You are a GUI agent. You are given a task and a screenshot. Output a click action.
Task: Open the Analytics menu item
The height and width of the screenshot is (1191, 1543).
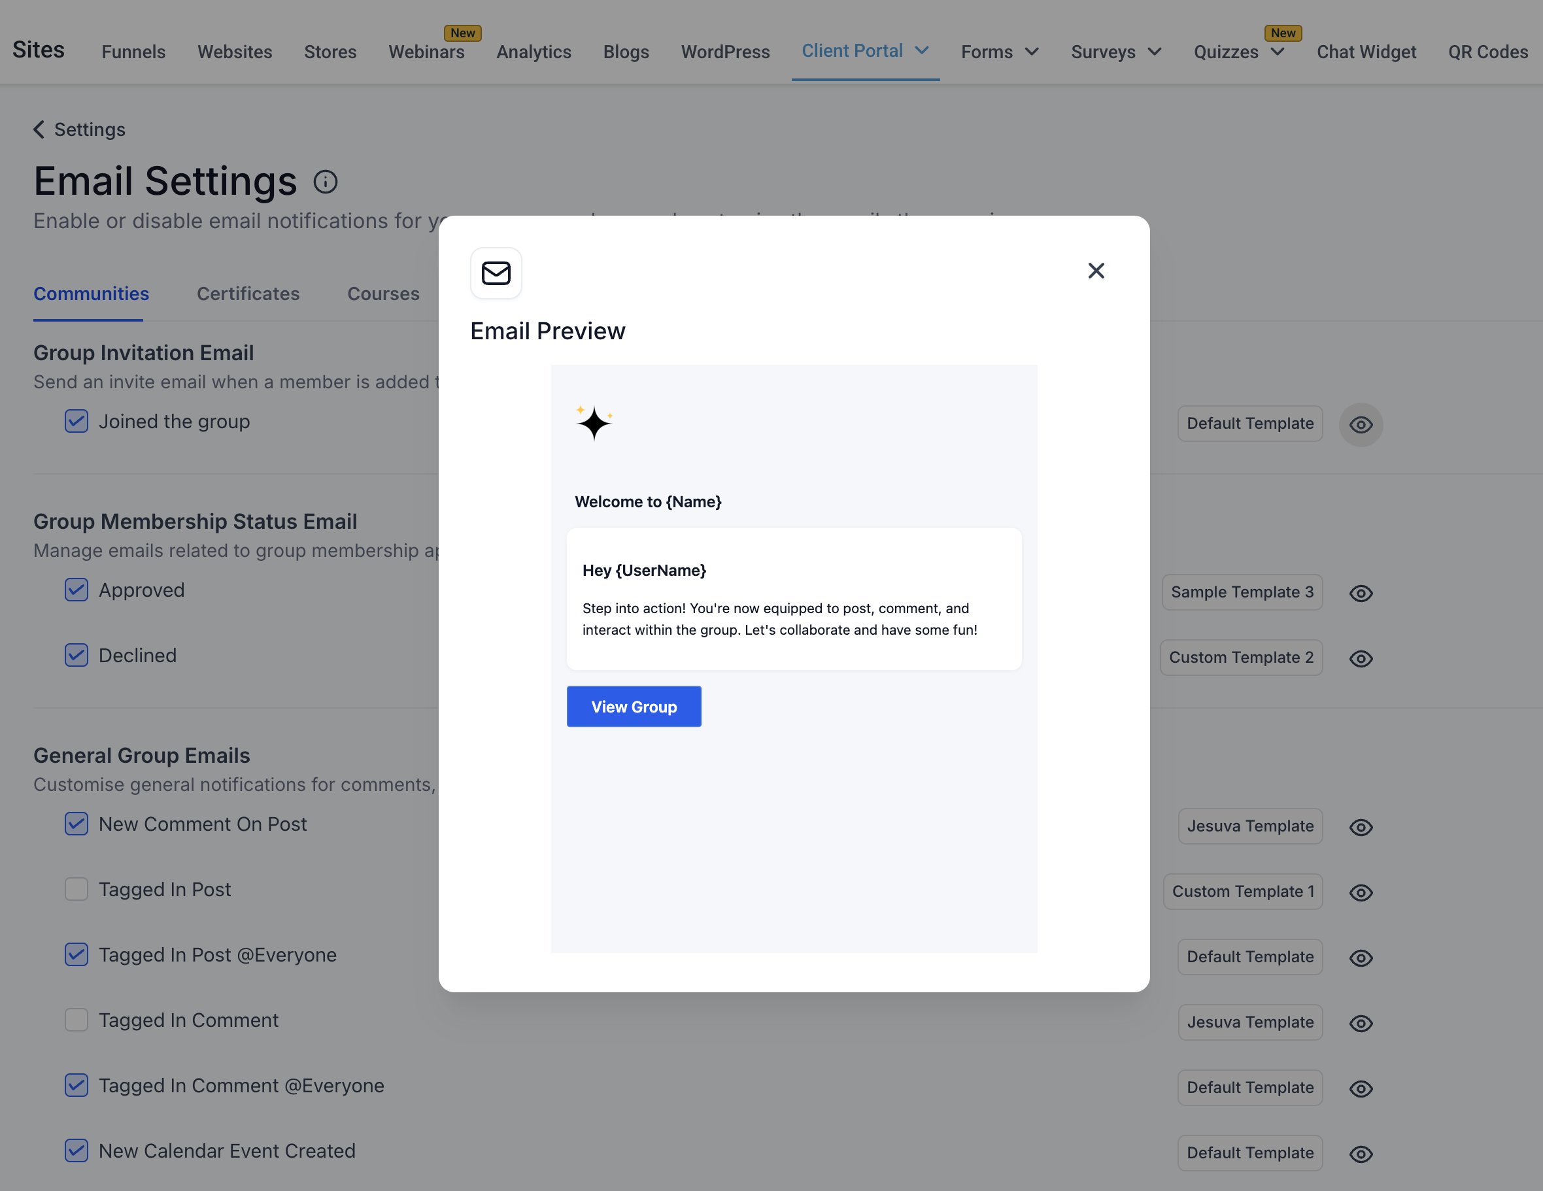click(x=534, y=52)
